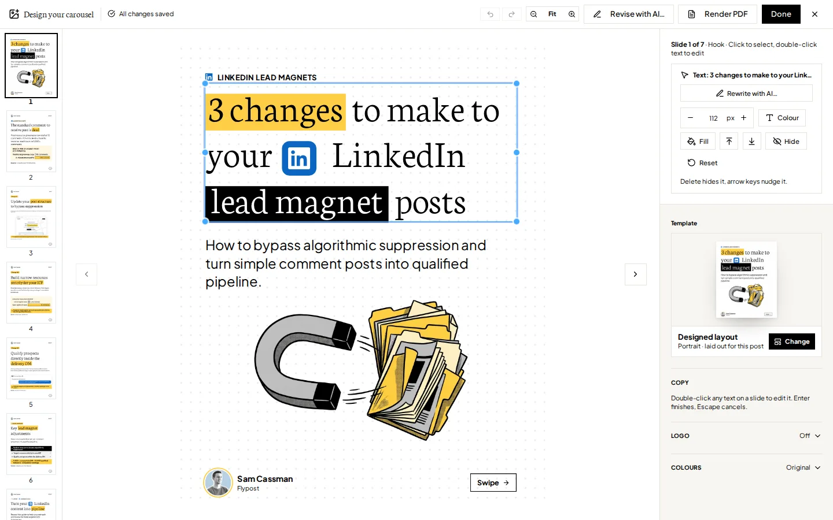
Task: Hide the selected text element
Action: click(786, 142)
